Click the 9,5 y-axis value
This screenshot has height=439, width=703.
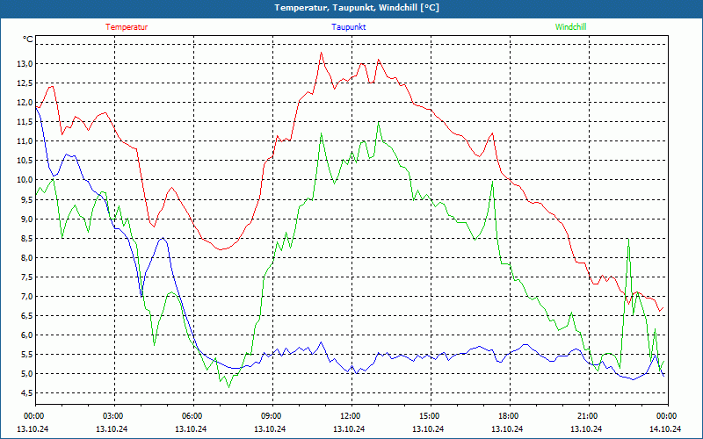(26, 199)
